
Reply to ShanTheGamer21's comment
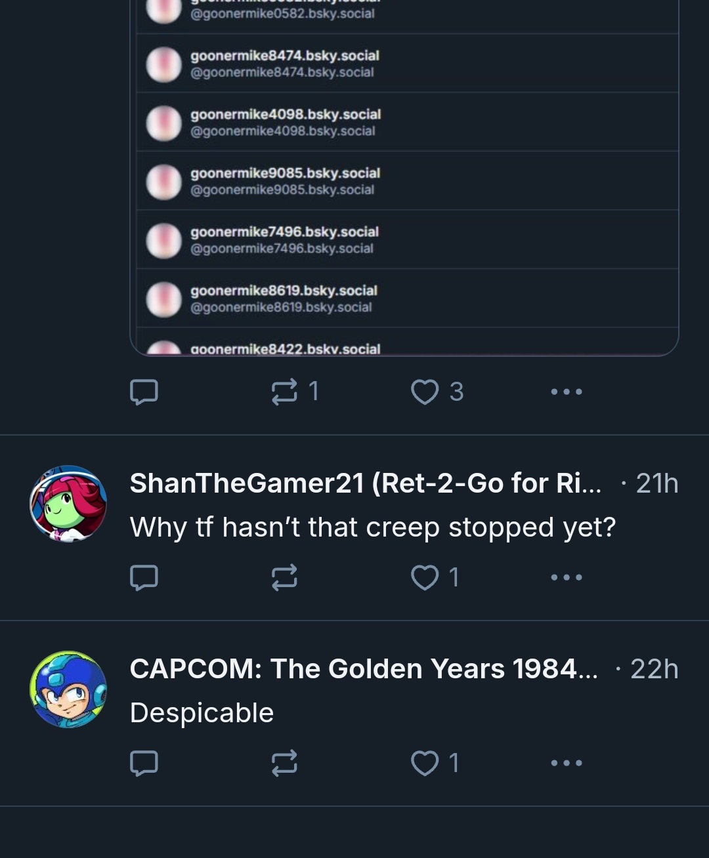pos(144,577)
